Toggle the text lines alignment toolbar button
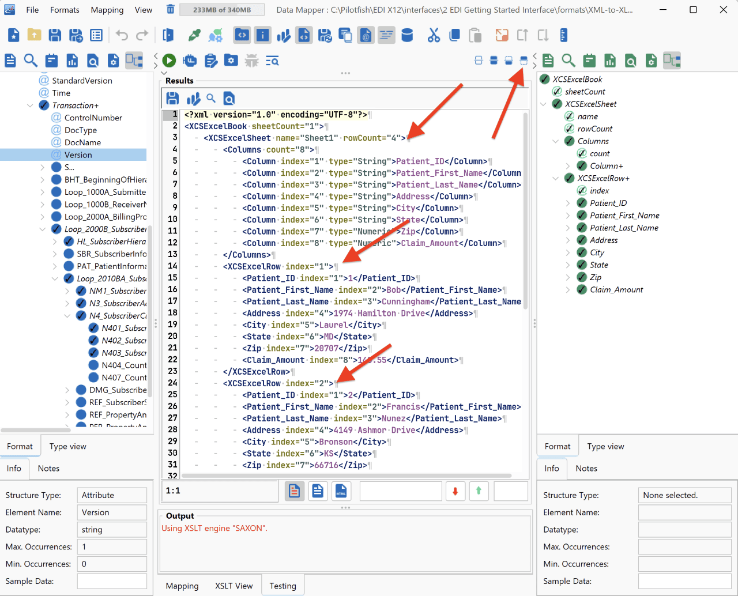The width and height of the screenshot is (738, 596). 386,35
